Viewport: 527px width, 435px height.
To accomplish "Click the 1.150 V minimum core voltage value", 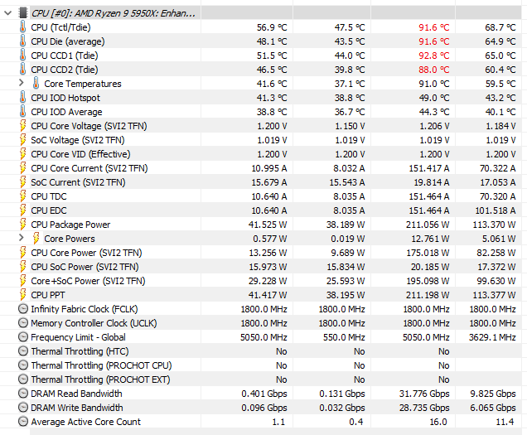I will (x=350, y=126).
